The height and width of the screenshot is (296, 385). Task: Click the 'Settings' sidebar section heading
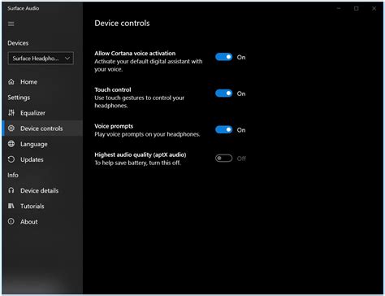coord(19,98)
